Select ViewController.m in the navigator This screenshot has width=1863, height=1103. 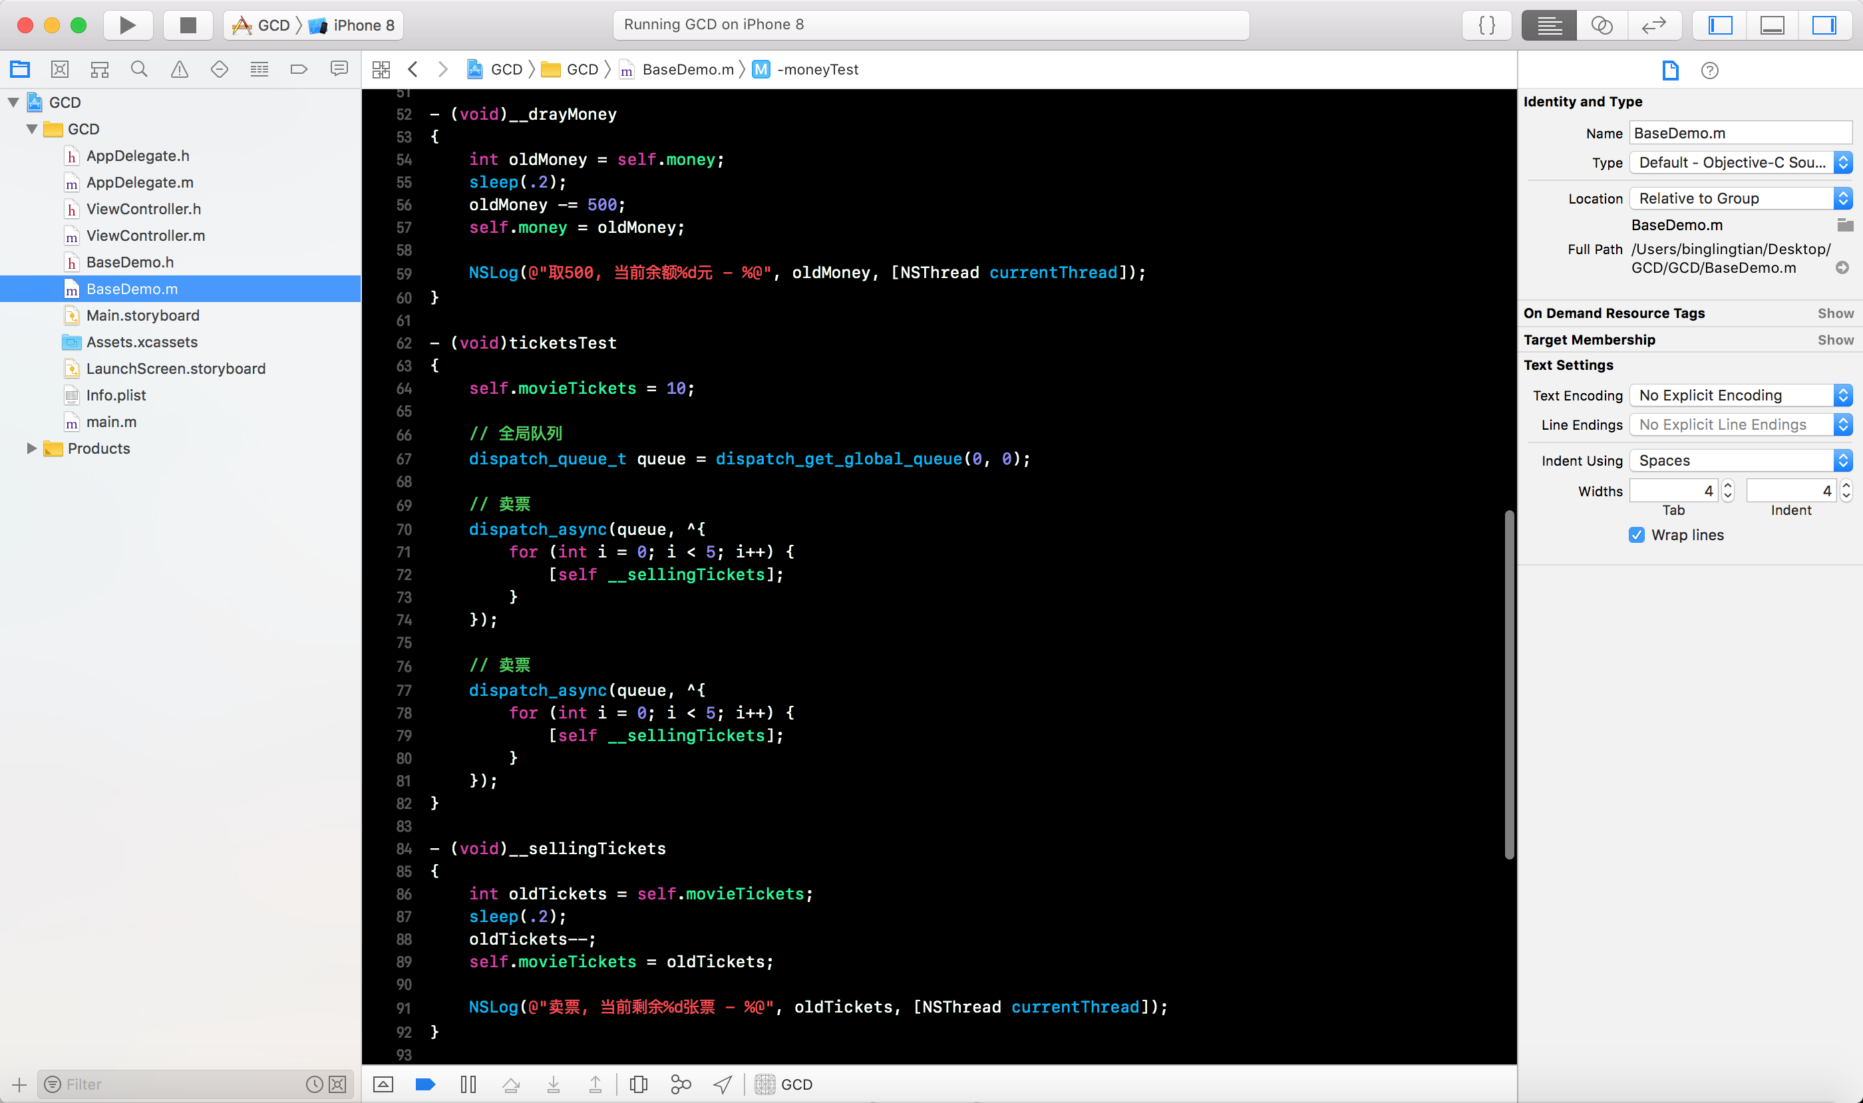coord(145,236)
